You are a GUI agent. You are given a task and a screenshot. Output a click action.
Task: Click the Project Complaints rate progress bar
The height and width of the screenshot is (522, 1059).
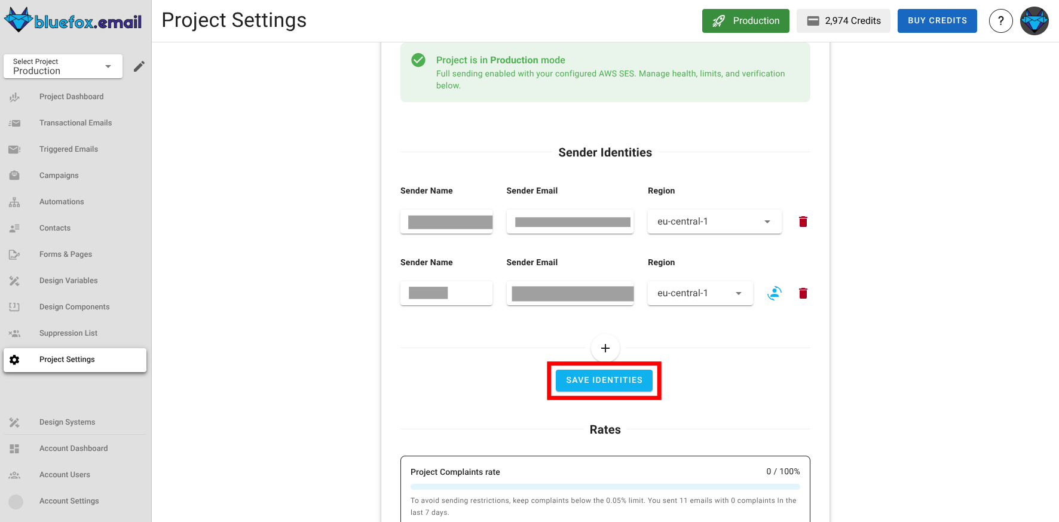coord(605,487)
